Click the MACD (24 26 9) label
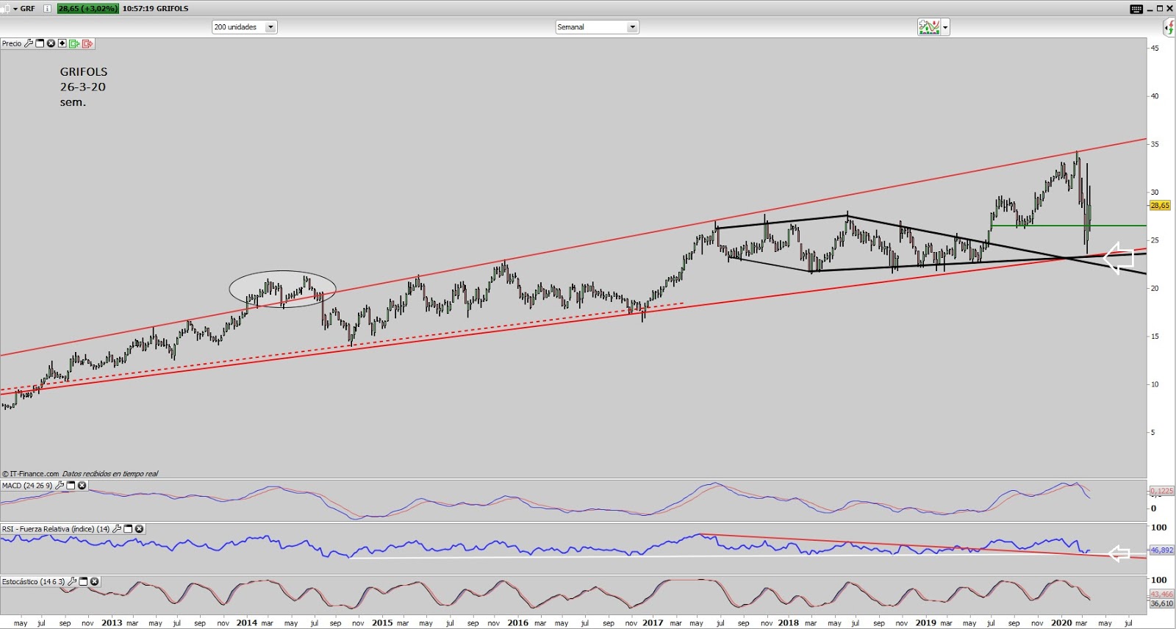 (x=27, y=486)
